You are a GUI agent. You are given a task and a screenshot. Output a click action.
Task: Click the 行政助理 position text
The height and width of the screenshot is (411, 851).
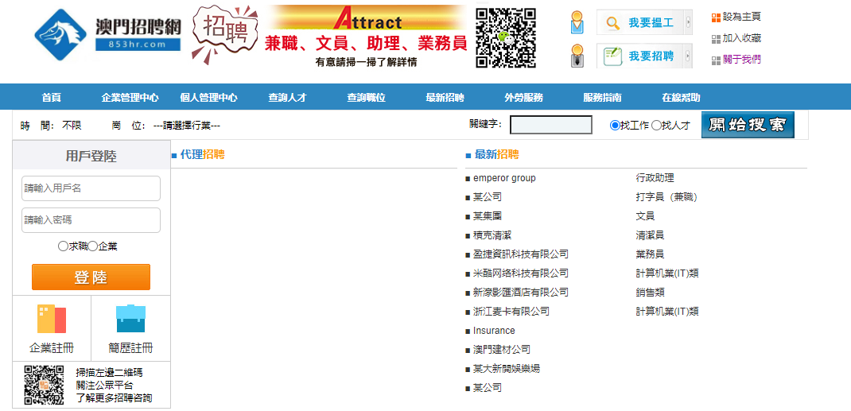click(x=655, y=178)
